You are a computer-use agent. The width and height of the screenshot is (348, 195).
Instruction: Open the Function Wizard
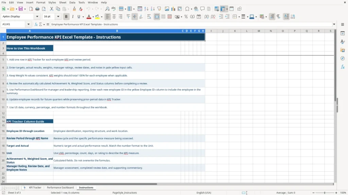36,24
